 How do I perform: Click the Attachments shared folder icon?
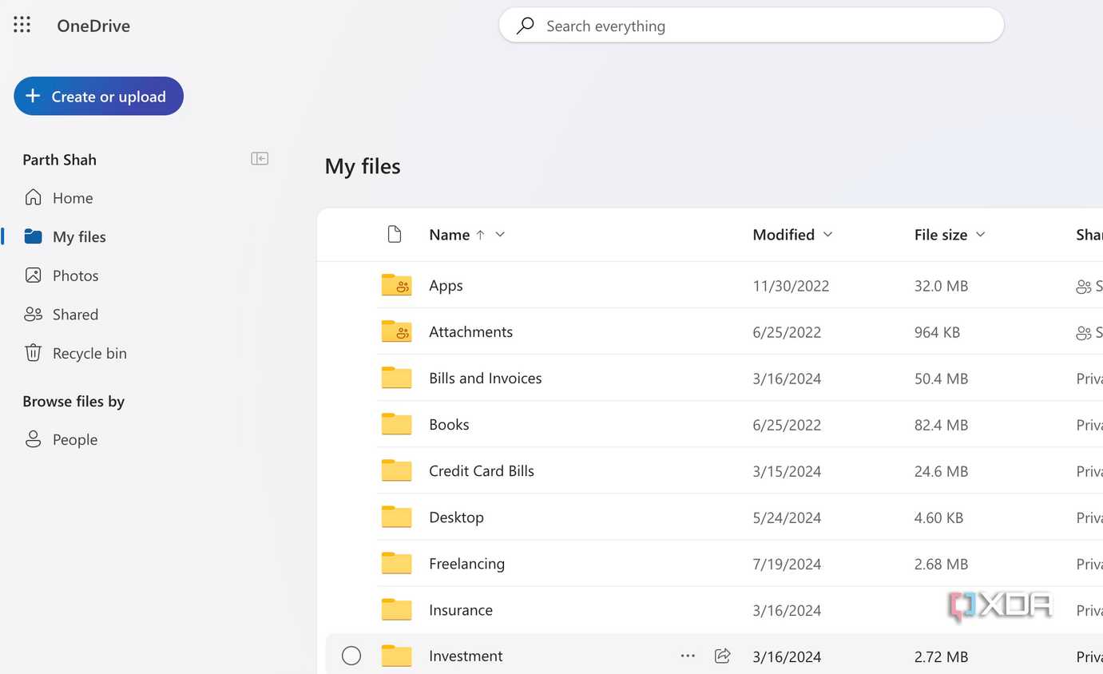tap(396, 331)
